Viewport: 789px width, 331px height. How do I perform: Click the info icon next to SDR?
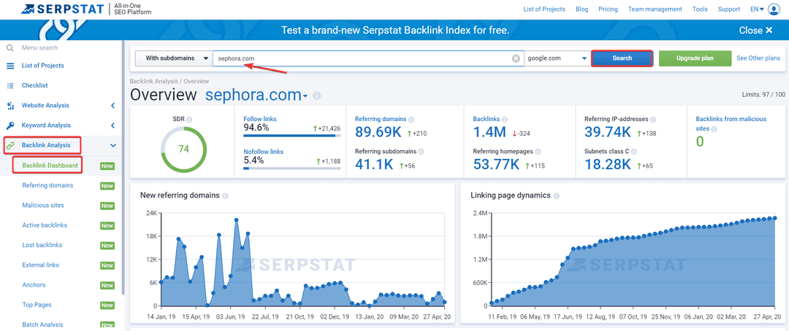click(189, 120)
